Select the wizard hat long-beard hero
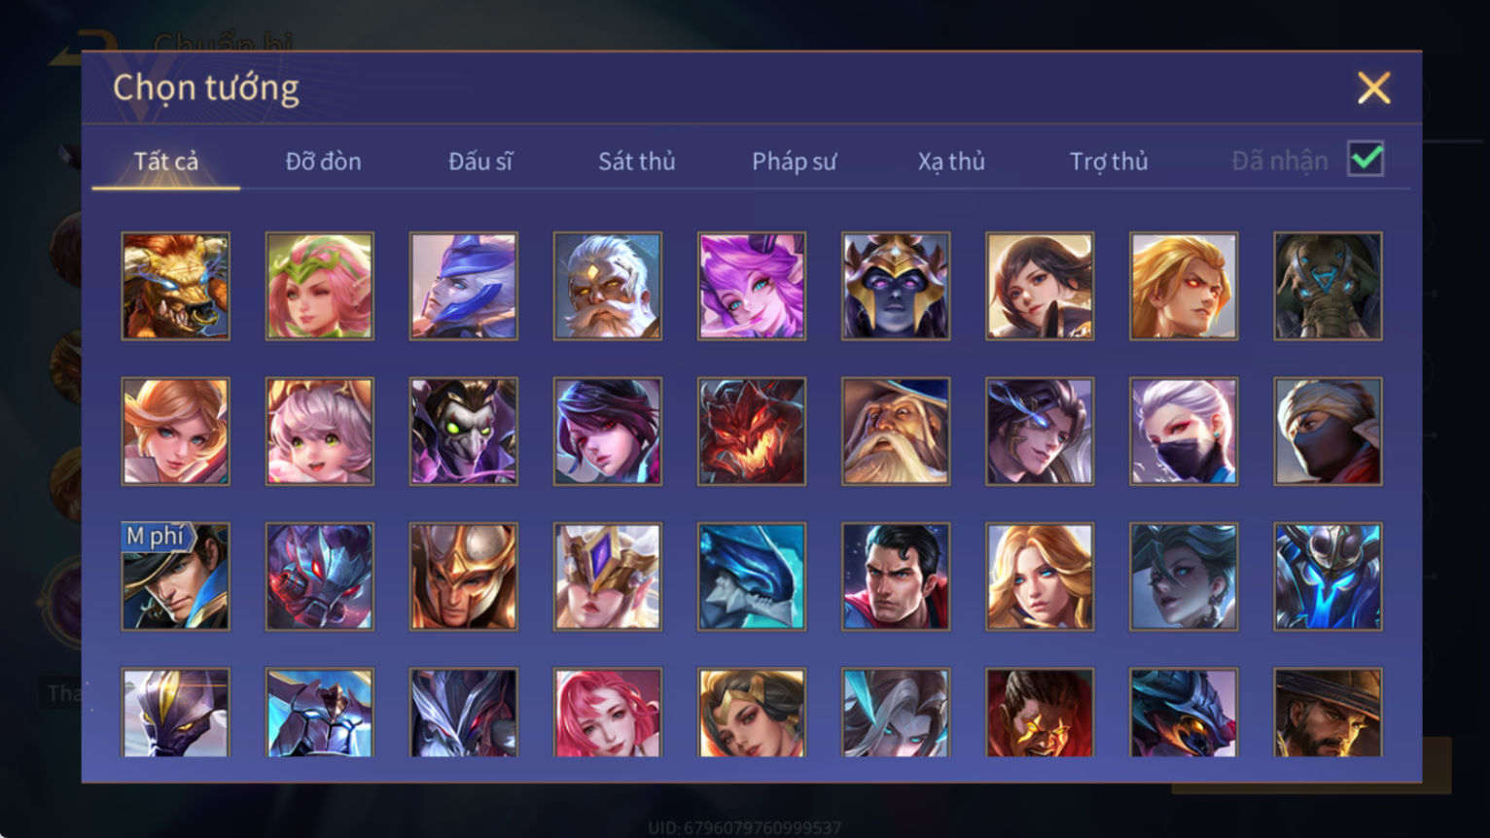The height and width of the screenshot is (838, 1490). 896,431
